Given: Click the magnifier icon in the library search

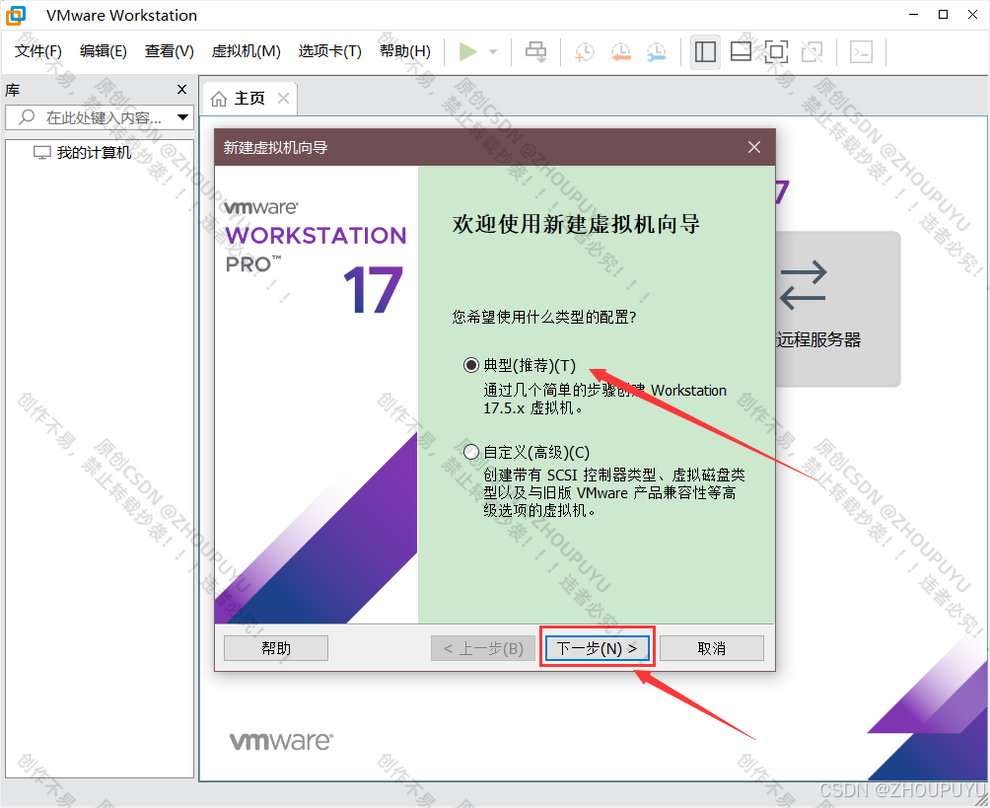Looking at the screenshot, I should click(x=27, y=116).
